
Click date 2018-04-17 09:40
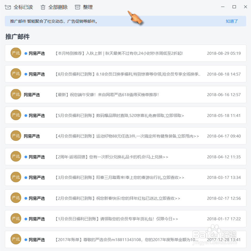pos(224,136)
